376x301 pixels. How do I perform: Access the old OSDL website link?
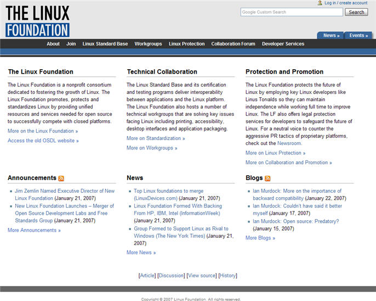[43, 141]
